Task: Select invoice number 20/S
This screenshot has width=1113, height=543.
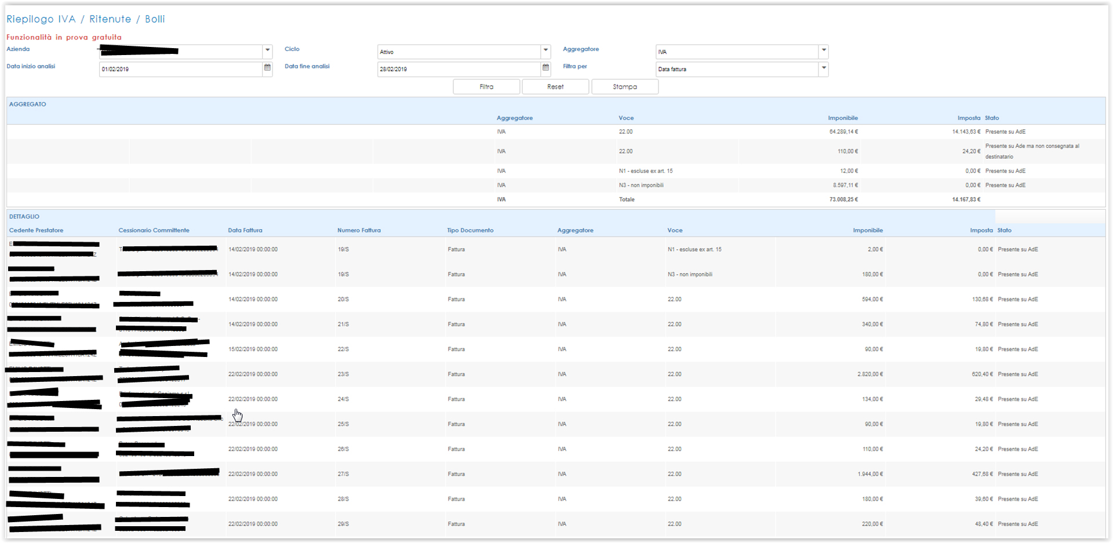Action: coord(343,300)
